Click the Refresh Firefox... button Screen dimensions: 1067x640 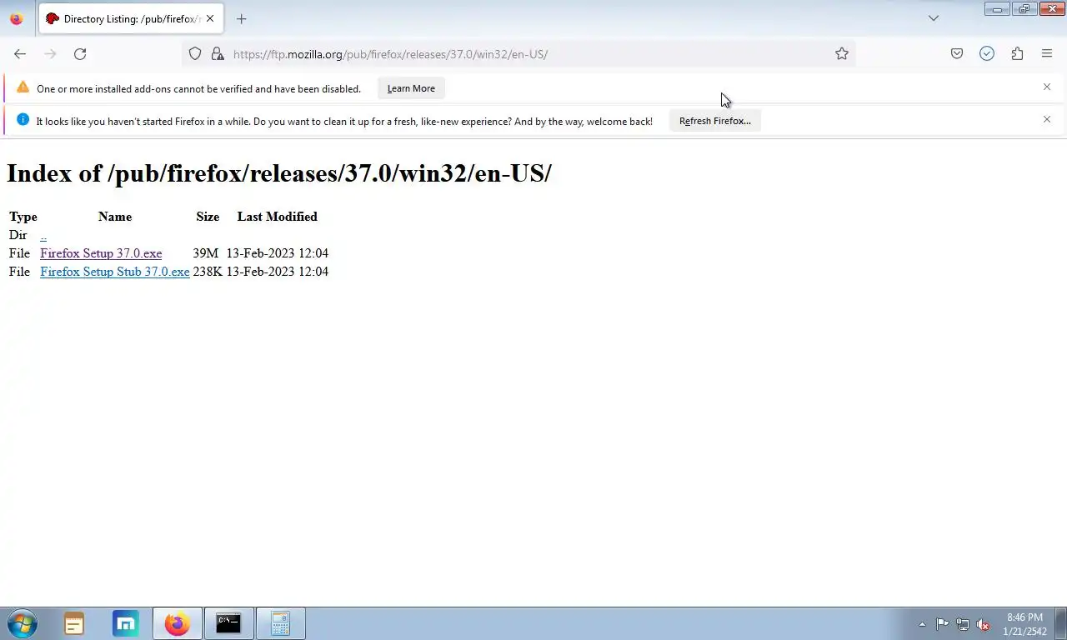pyautogui.click(x=715, y=121)
